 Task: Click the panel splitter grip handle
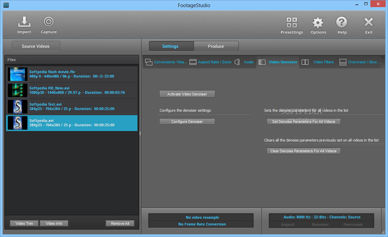pos(140,133)
